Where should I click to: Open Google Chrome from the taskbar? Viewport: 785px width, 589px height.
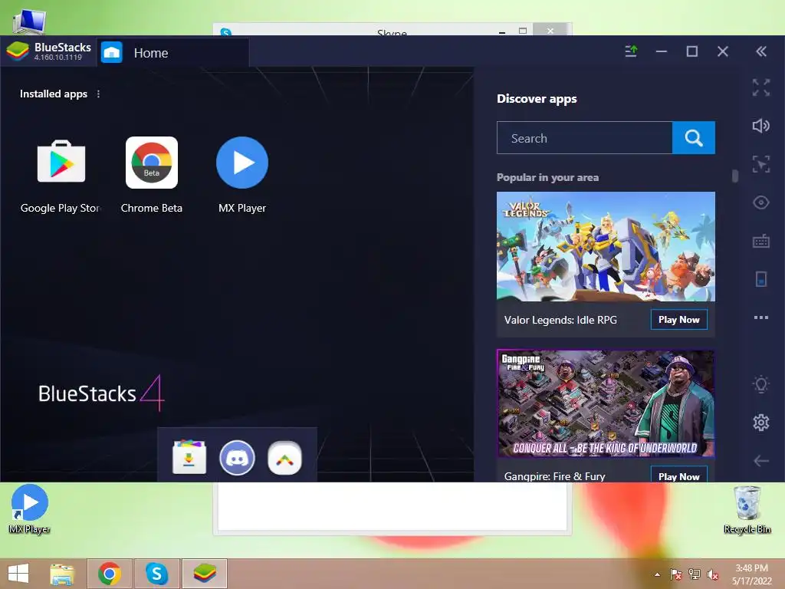tap(110, 574)
